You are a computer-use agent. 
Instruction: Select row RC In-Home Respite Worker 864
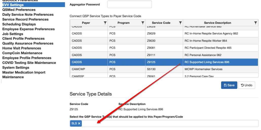click(x=164, y=41)
